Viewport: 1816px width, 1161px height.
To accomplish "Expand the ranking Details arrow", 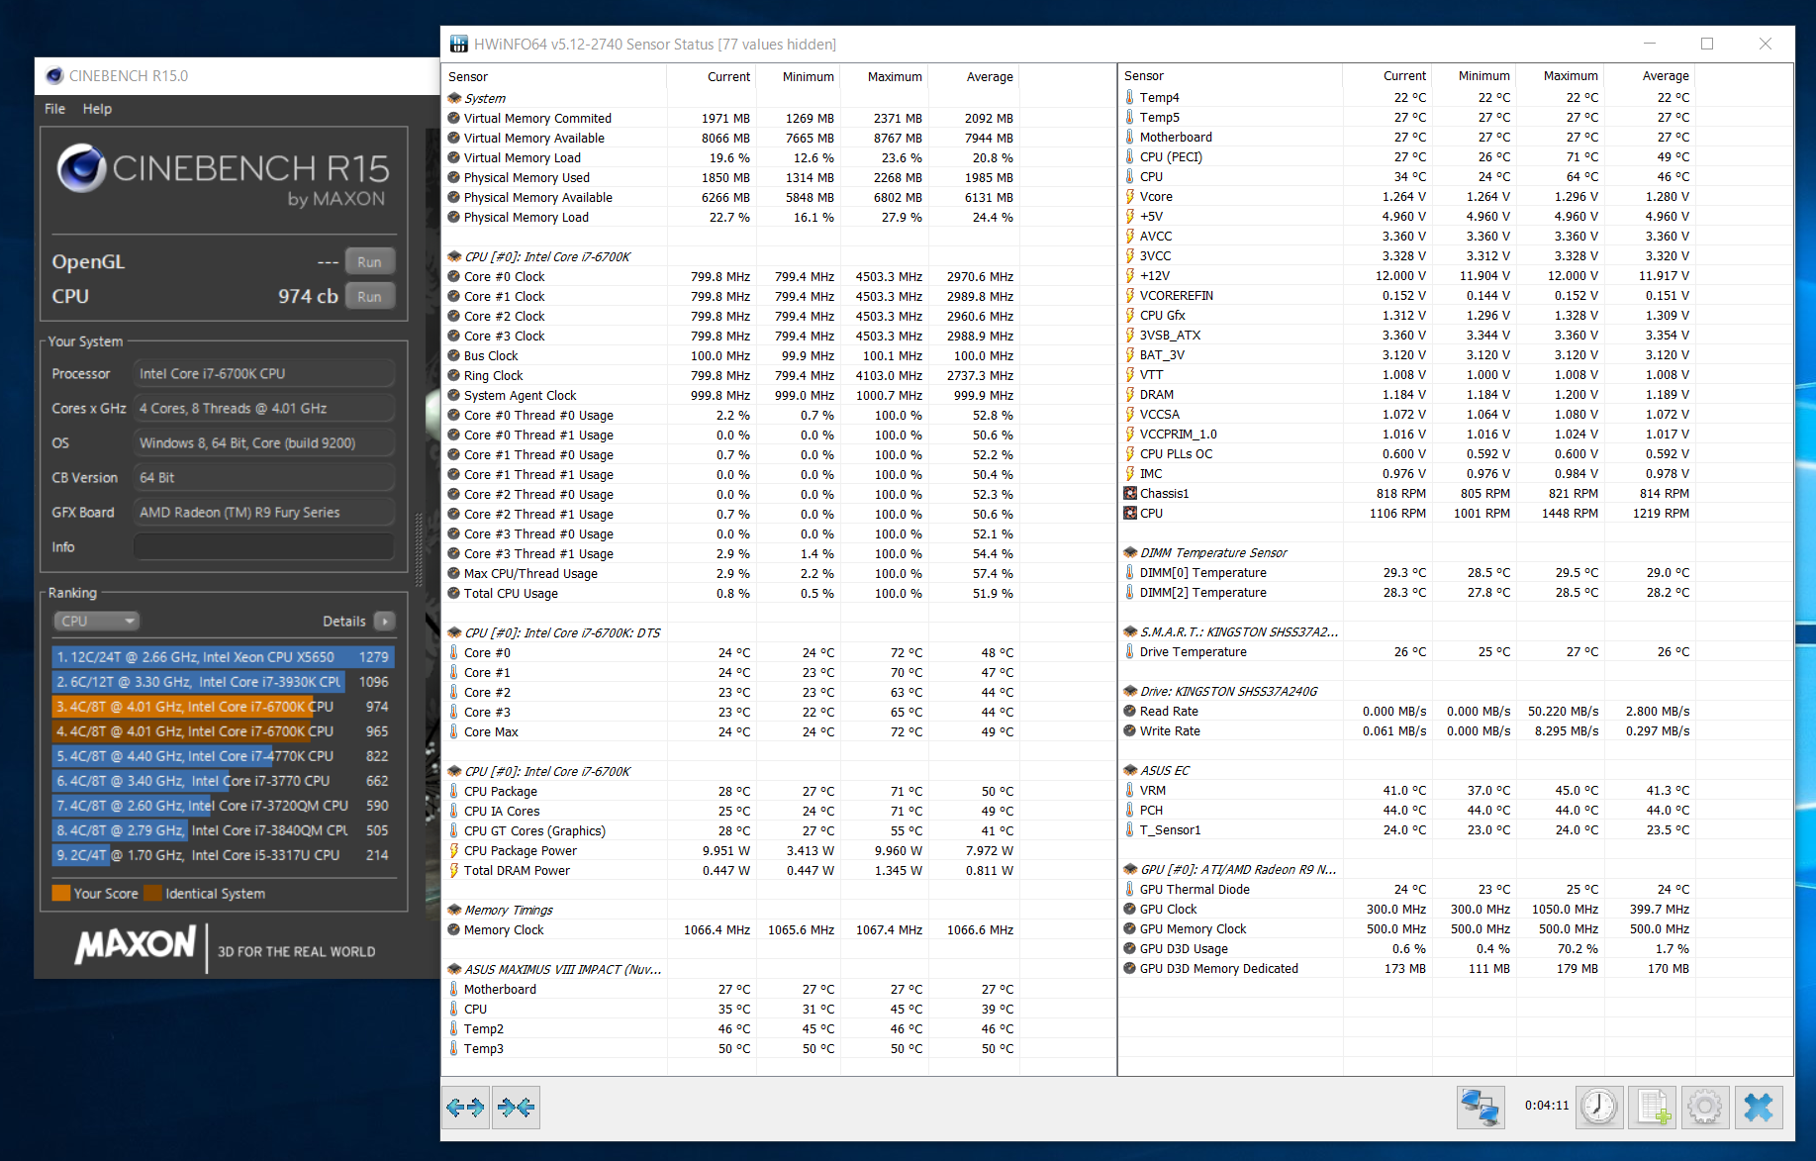I will (x=385, y=621).
